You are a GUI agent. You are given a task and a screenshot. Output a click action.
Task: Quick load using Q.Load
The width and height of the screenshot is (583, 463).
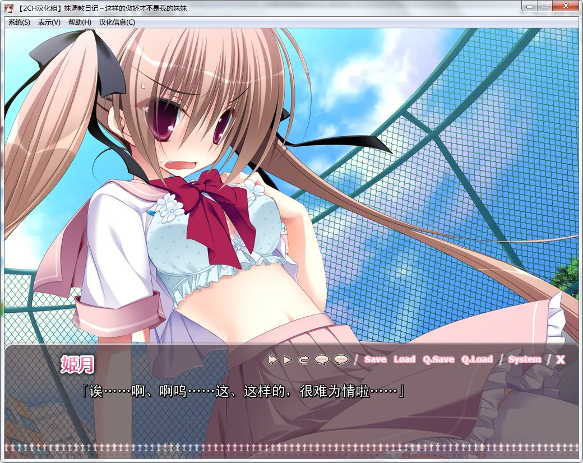476,360
